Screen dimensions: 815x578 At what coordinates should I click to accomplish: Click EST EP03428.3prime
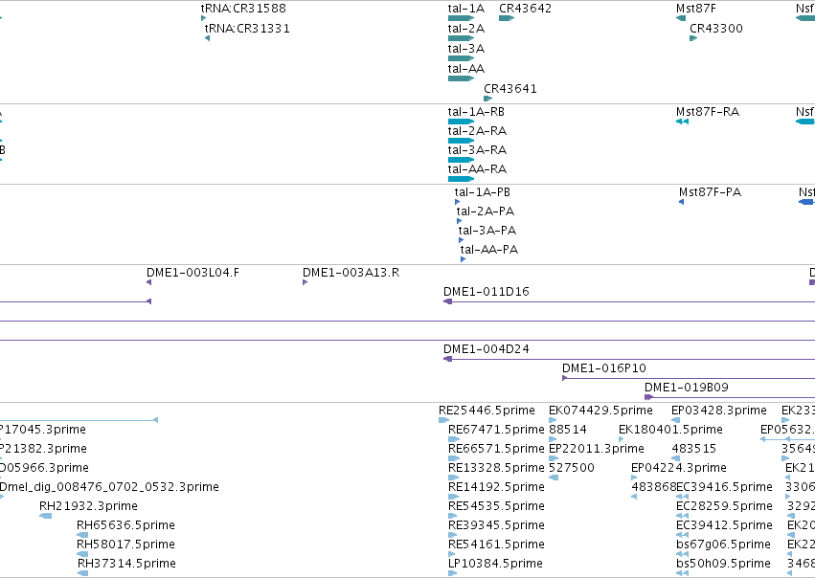tap(676, 420)
